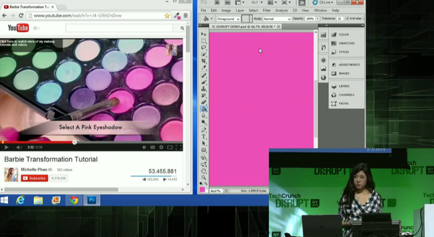This screenshot has height=237, width=434.
Task: Swap foreground and background colors
Action: pos(206,184)
